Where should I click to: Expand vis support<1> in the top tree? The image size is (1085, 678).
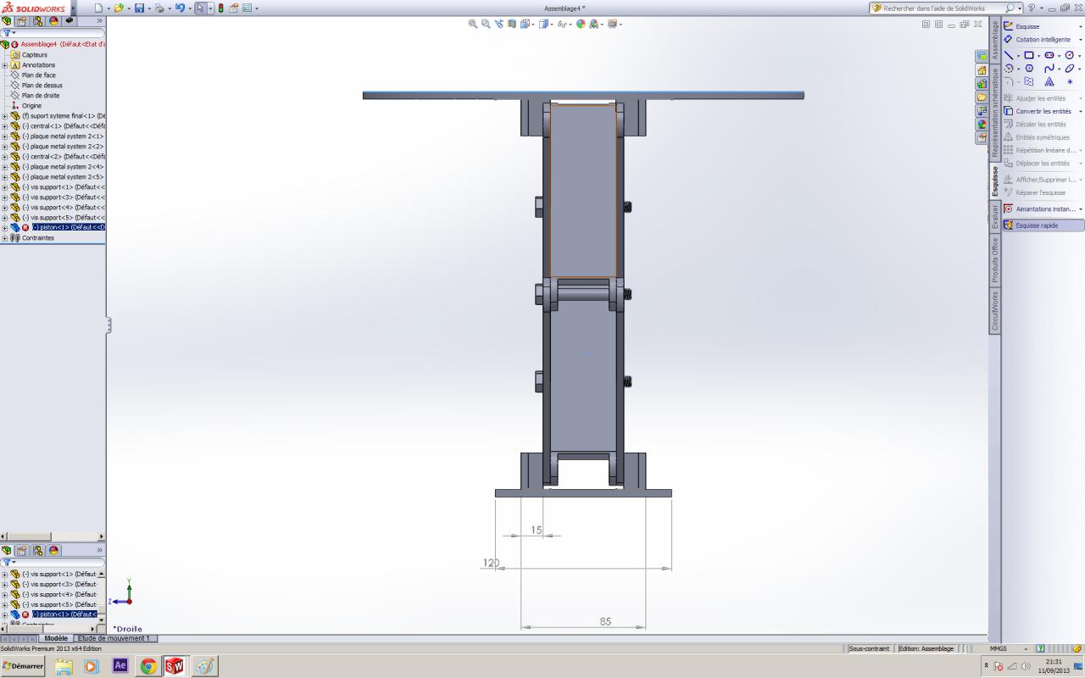tap(4, 187)
